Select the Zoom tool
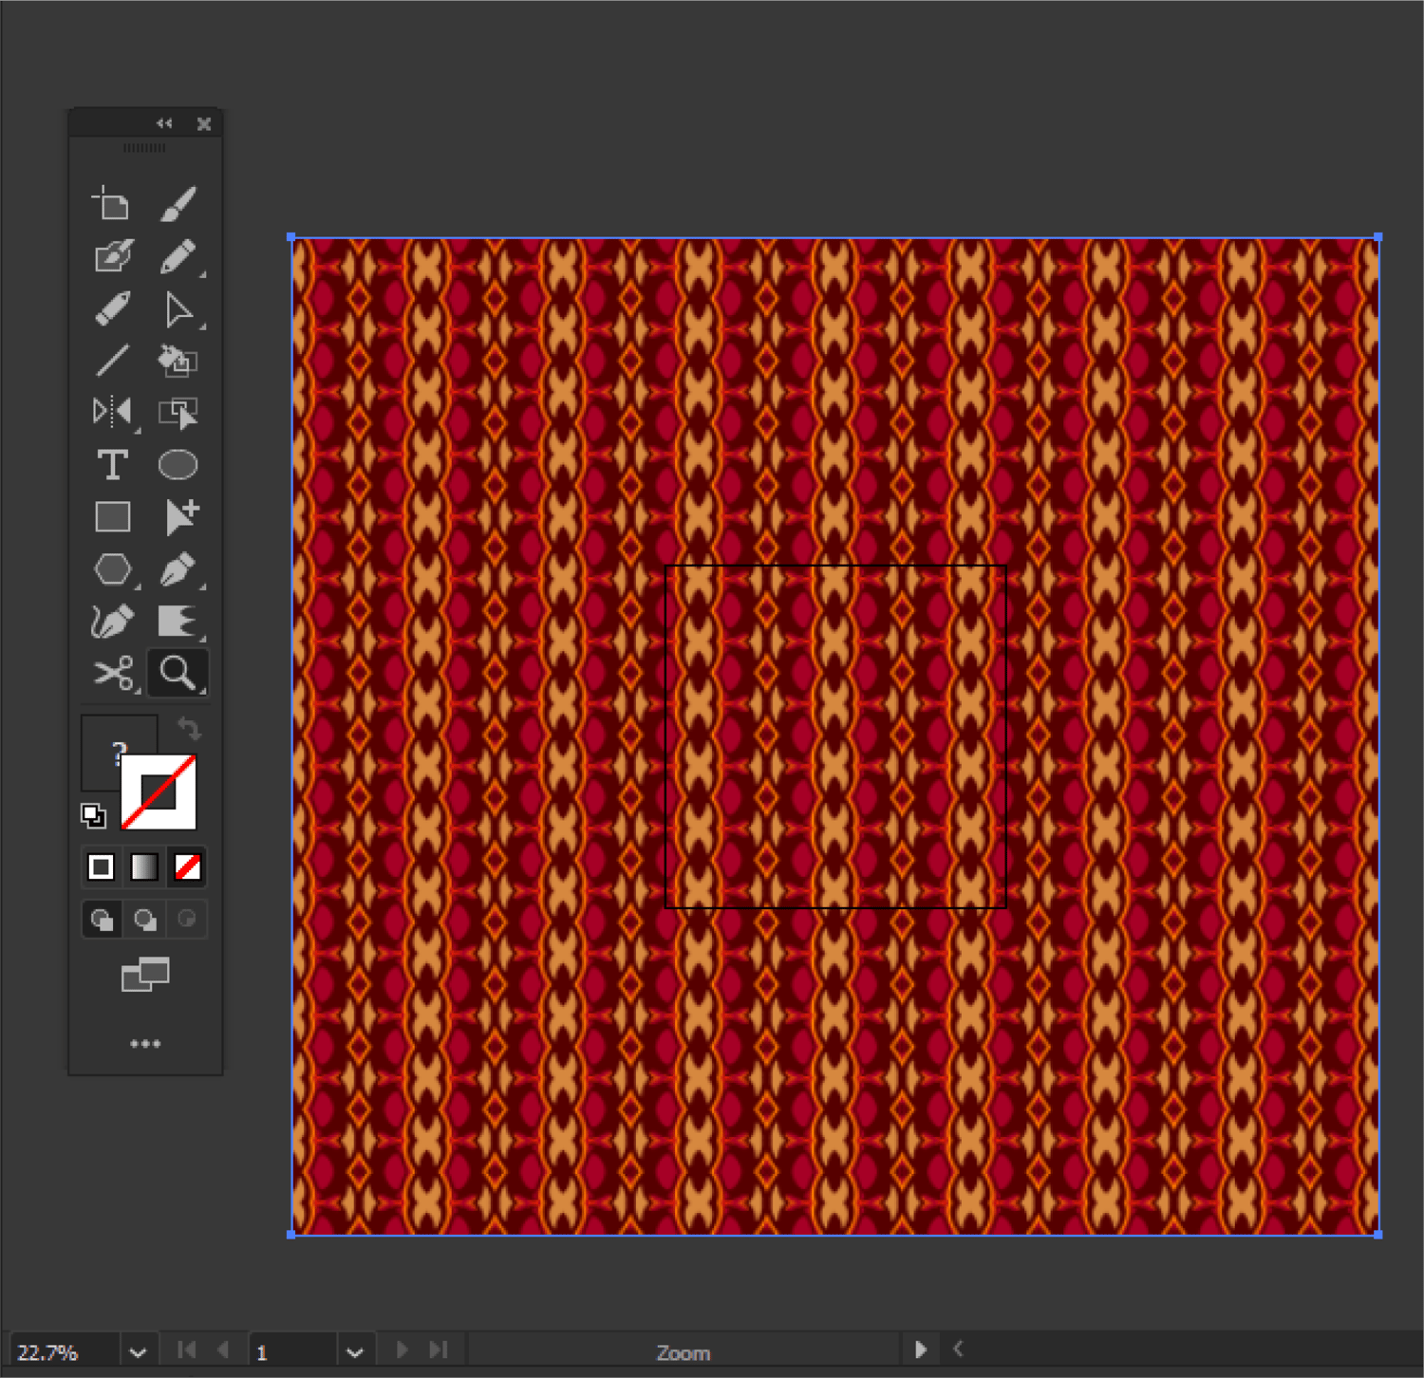 [x=178, y=675]
